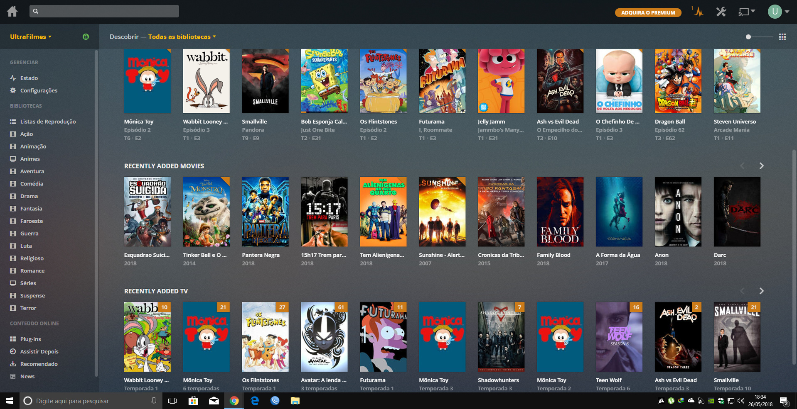
Task: Open the Steven Universo episode poster
Action: (x=737, y=81)
